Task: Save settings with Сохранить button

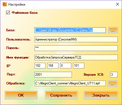Action: pyautogui.click(x=61, y=95)
